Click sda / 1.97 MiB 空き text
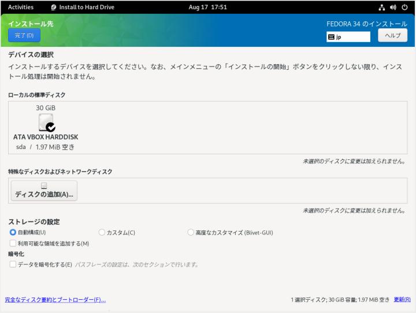The width and height of the screenshot is (416, 313). click(x=45, y=147)
